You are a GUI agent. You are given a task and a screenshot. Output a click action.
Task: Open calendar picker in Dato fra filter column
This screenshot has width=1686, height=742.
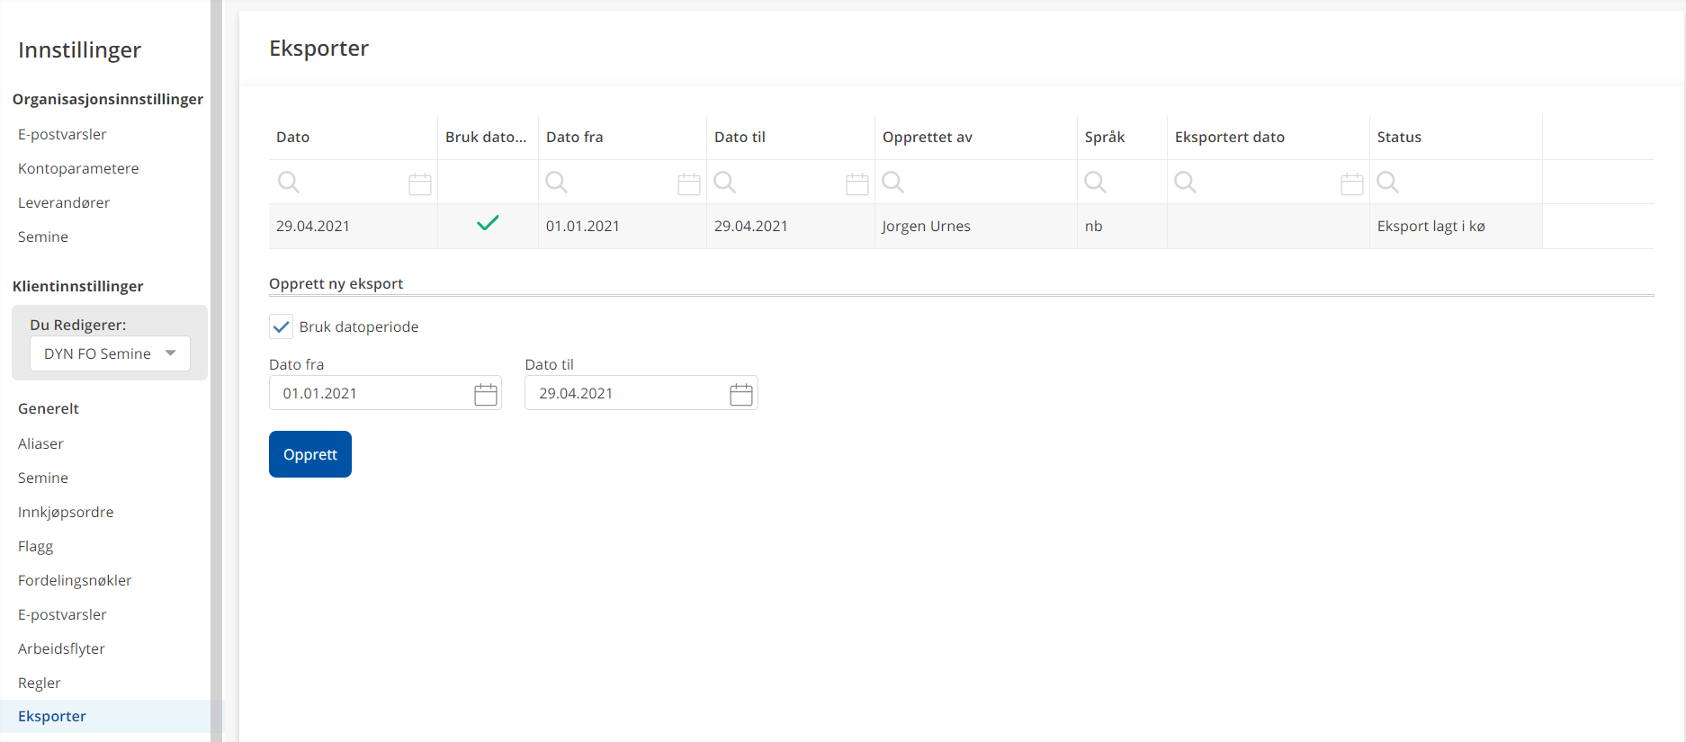pos(688,183)
